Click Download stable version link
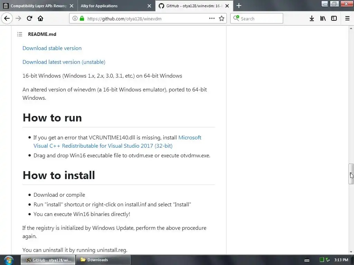354x265 pixels. (52, 48)
